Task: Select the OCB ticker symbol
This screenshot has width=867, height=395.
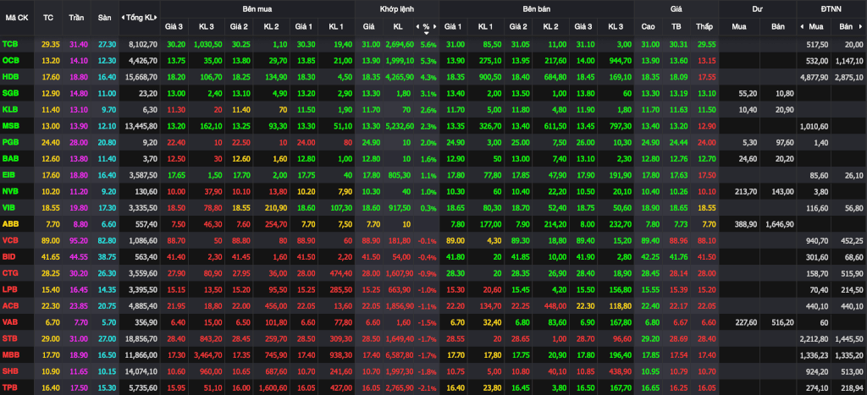Action: (10, 60)
